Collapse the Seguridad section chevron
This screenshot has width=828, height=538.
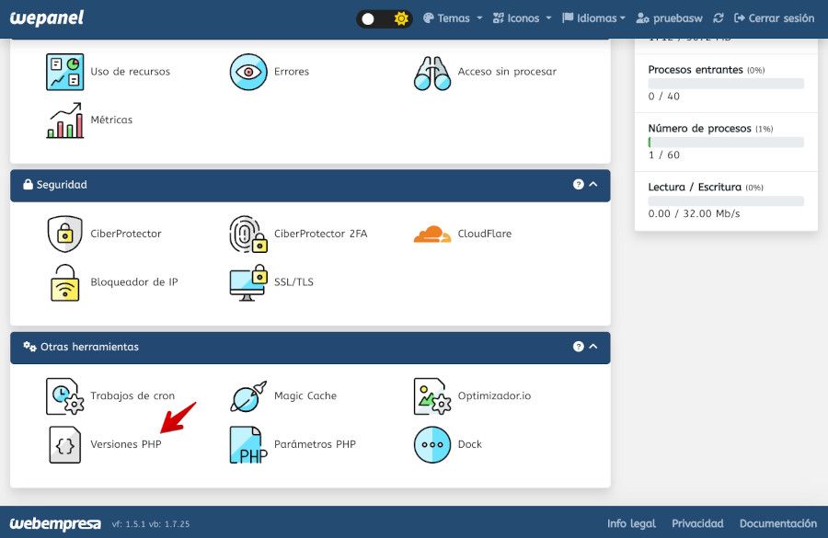click(593, 184)
